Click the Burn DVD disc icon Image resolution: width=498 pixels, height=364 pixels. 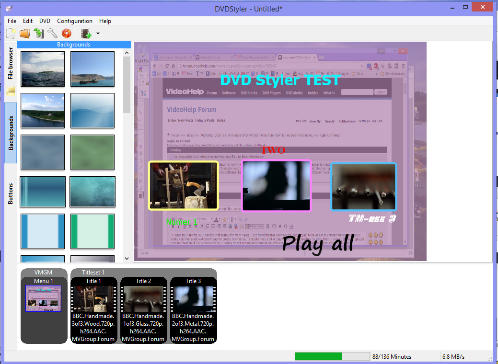(66, 34)
